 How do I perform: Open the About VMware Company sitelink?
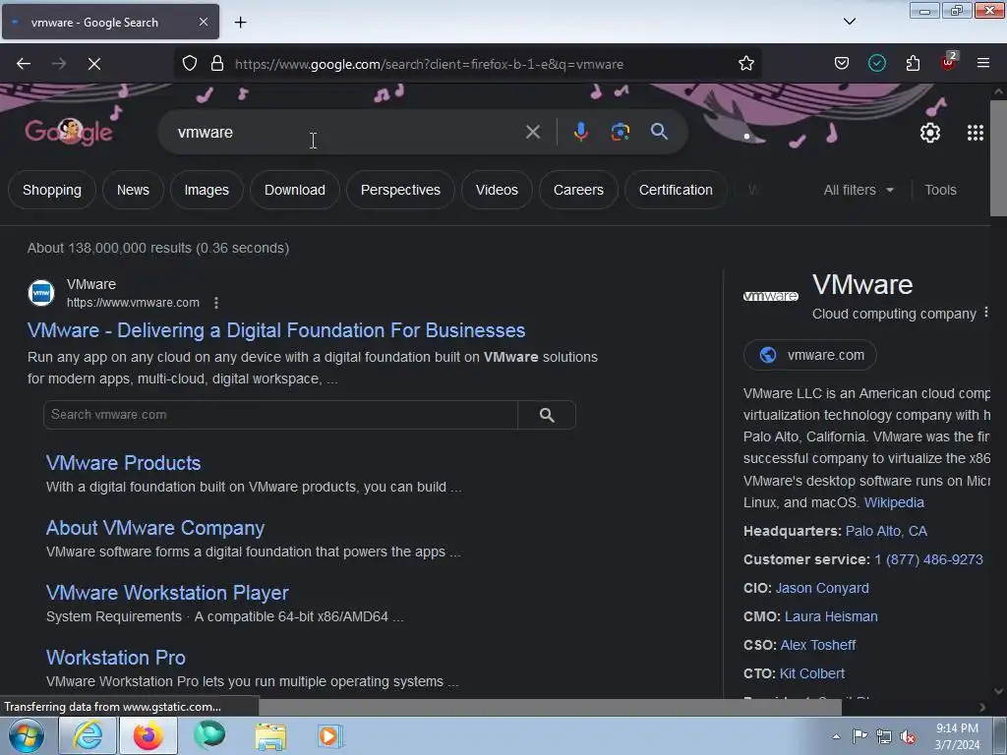(x=155, y=528)
